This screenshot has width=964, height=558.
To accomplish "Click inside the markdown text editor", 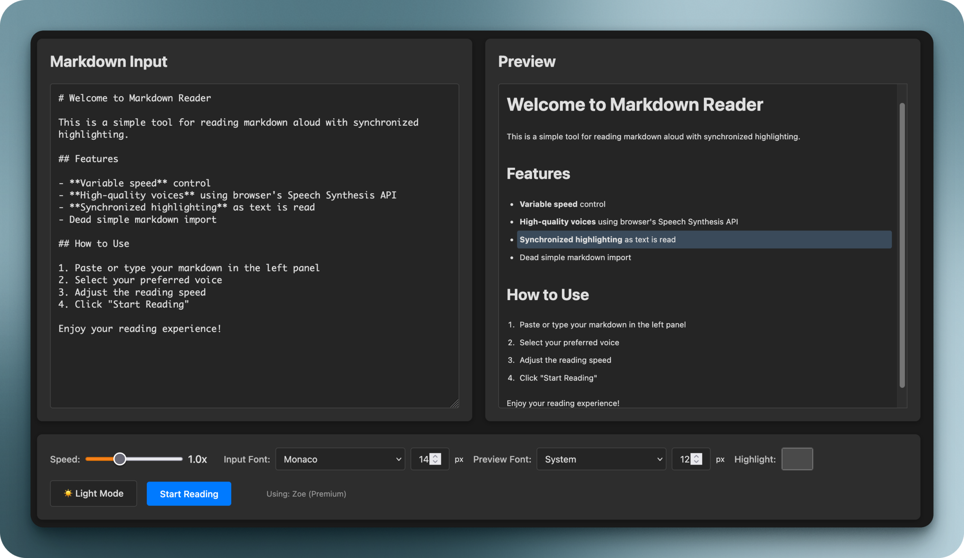I will (255, 245).
